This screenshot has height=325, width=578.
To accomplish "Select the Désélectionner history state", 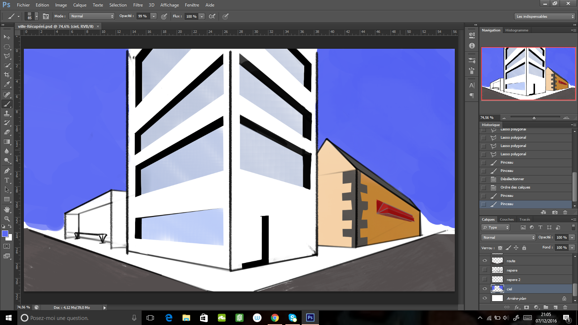I will tap(512, 179).
